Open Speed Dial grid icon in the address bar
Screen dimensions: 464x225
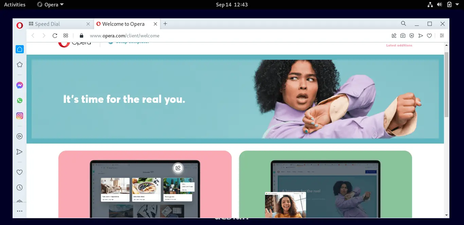pyautogui.click(x=66, y=36)
